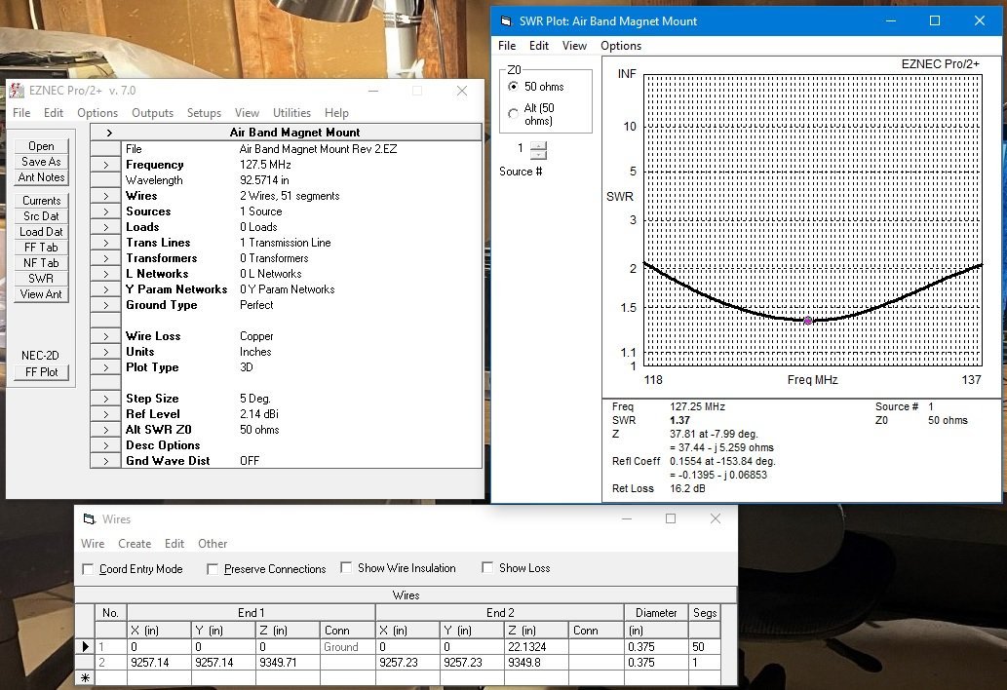The height and width of the screenshot is (690, 1007).
Task: Click the Open button in EZNEC sidebar
Action: pos(41,146)
